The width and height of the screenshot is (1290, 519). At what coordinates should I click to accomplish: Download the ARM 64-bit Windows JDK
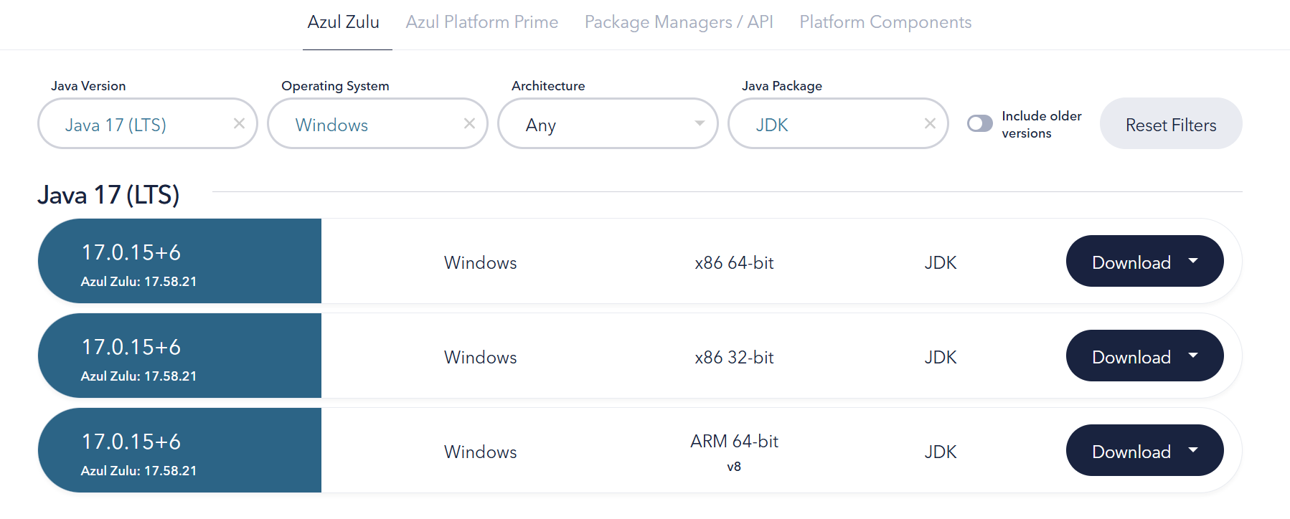1131,452
